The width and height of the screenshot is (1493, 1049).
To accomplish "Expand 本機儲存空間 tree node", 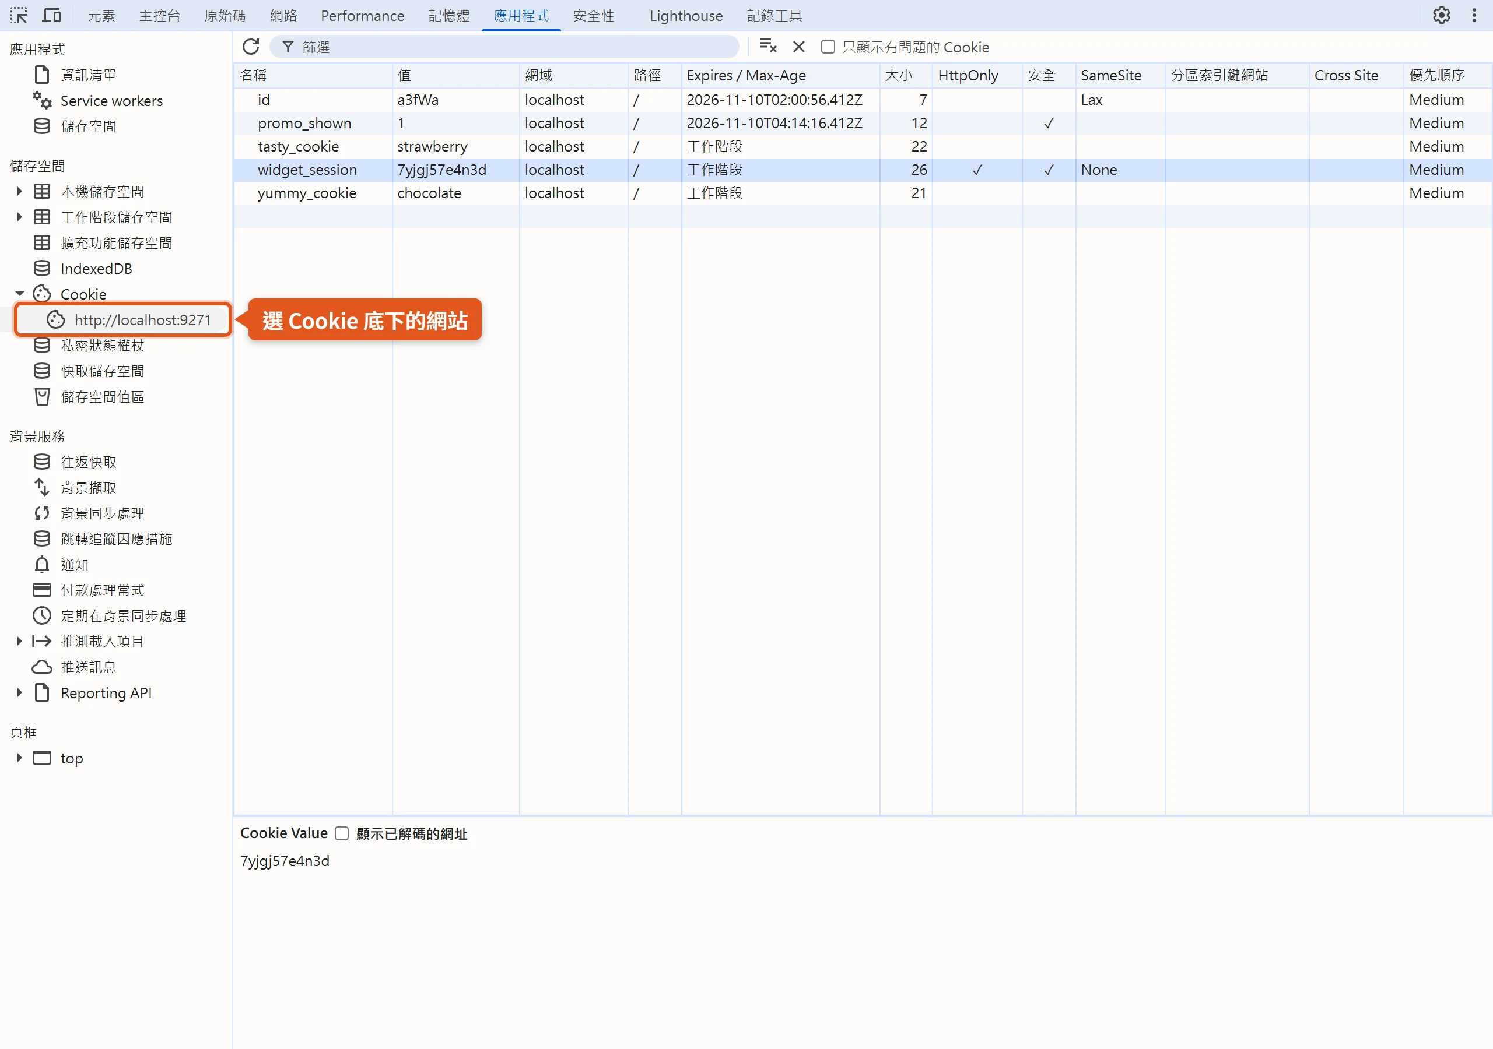I will 19,191.
